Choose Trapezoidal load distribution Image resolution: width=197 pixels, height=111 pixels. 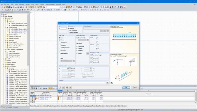click(77, 47)
